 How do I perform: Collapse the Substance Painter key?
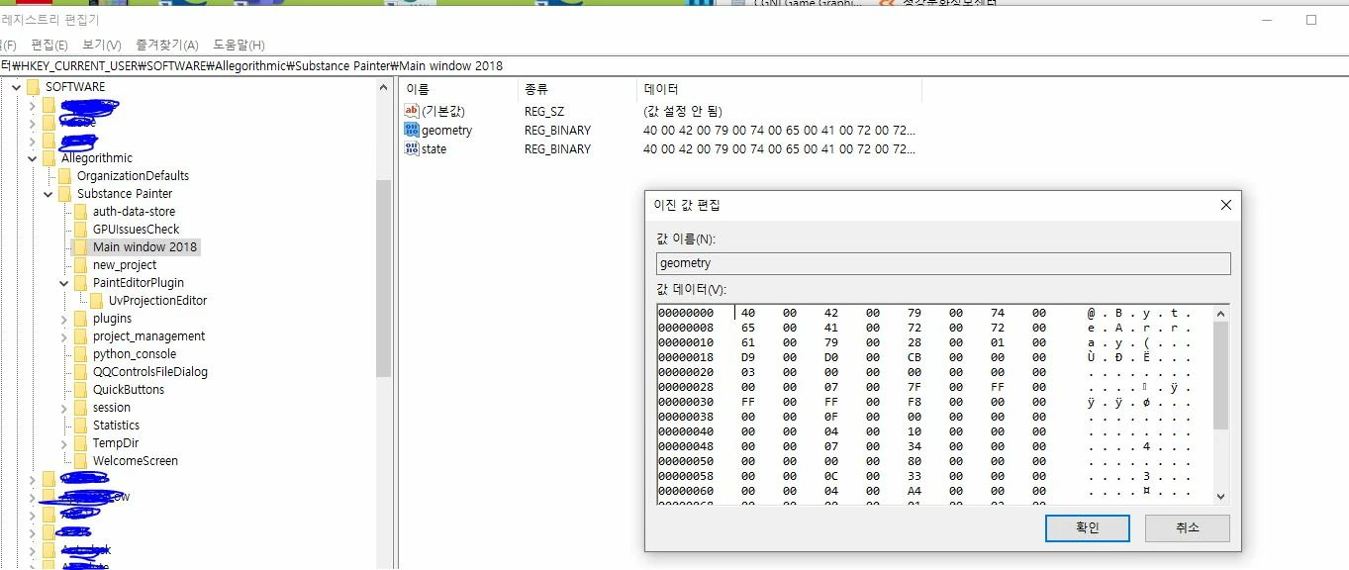[x=48, y=194]
